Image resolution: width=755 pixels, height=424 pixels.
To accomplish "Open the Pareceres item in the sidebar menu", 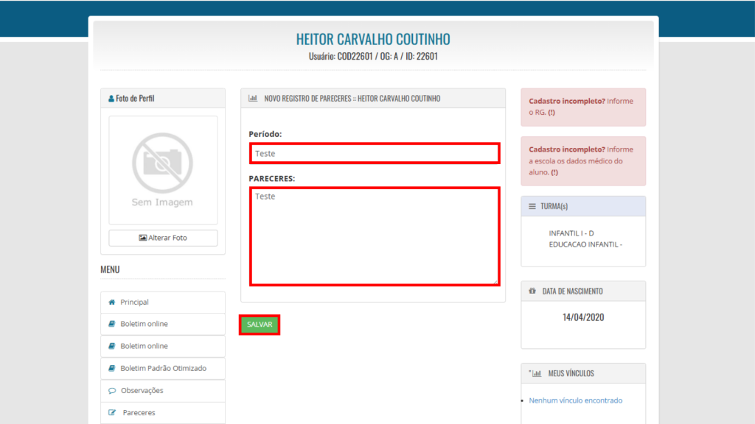I will coord(139,413).
